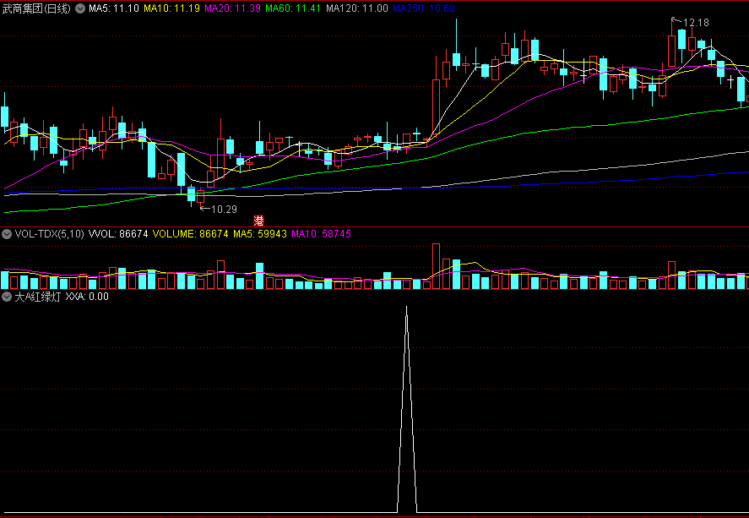Image resolution: width=749 pixels, height=518 pixels.
Task: Select the 武商集团(日线) chart title
Action: tap(37, 8)
